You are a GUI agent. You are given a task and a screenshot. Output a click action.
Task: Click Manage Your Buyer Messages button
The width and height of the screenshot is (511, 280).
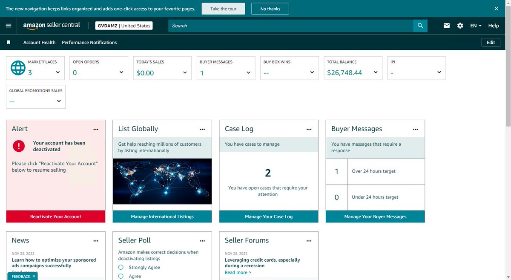[375, 216]
